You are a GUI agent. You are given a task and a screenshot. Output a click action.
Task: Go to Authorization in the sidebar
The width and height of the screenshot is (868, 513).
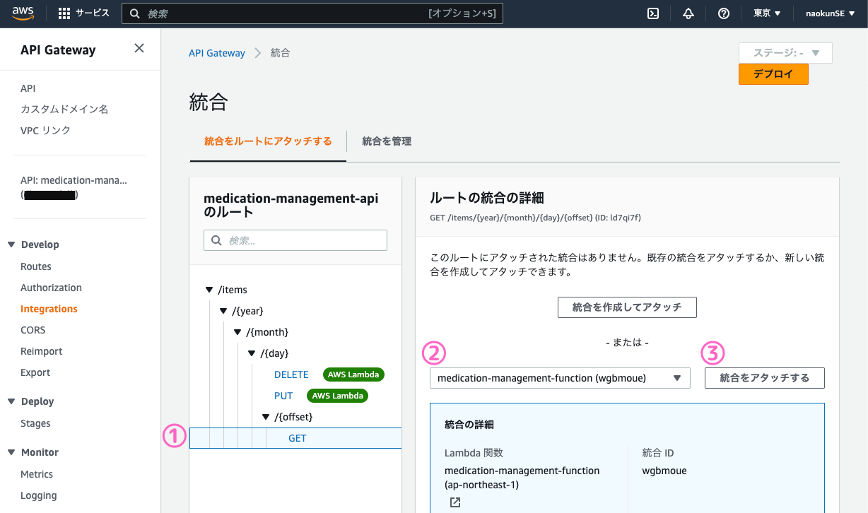[x=51, y=288]
